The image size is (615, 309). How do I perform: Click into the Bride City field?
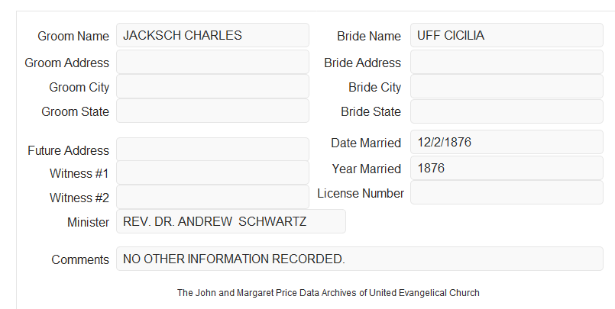(507, 86)
